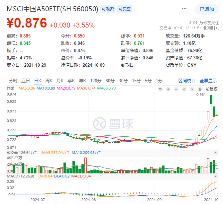
Task: Click the DIF:0.04 indicator value
Action: pos(46,176)
